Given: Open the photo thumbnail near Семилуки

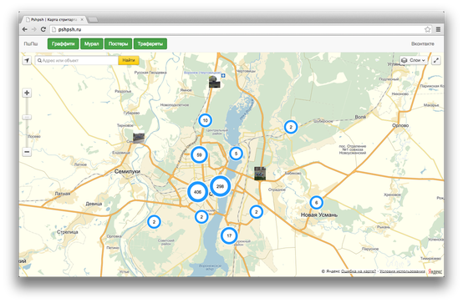Looking at the screenshot, I should (139, 138).
